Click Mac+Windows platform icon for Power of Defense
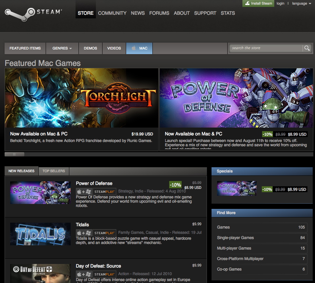This screenshot has height=283, width=315. 84,192
